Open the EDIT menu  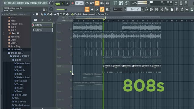(x=10, y=3)
